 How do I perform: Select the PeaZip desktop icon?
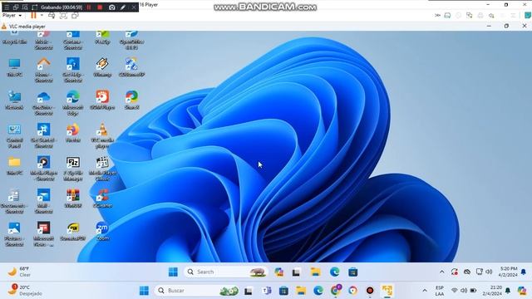pyautogui.click(x=102, y=37)
